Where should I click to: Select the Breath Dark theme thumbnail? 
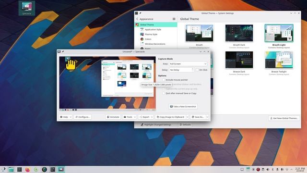239,33
